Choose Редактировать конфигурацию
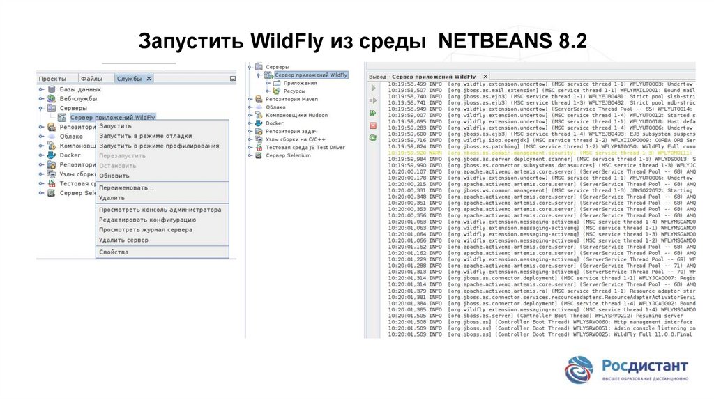714x400 pixels. click(x=162, y=220)
